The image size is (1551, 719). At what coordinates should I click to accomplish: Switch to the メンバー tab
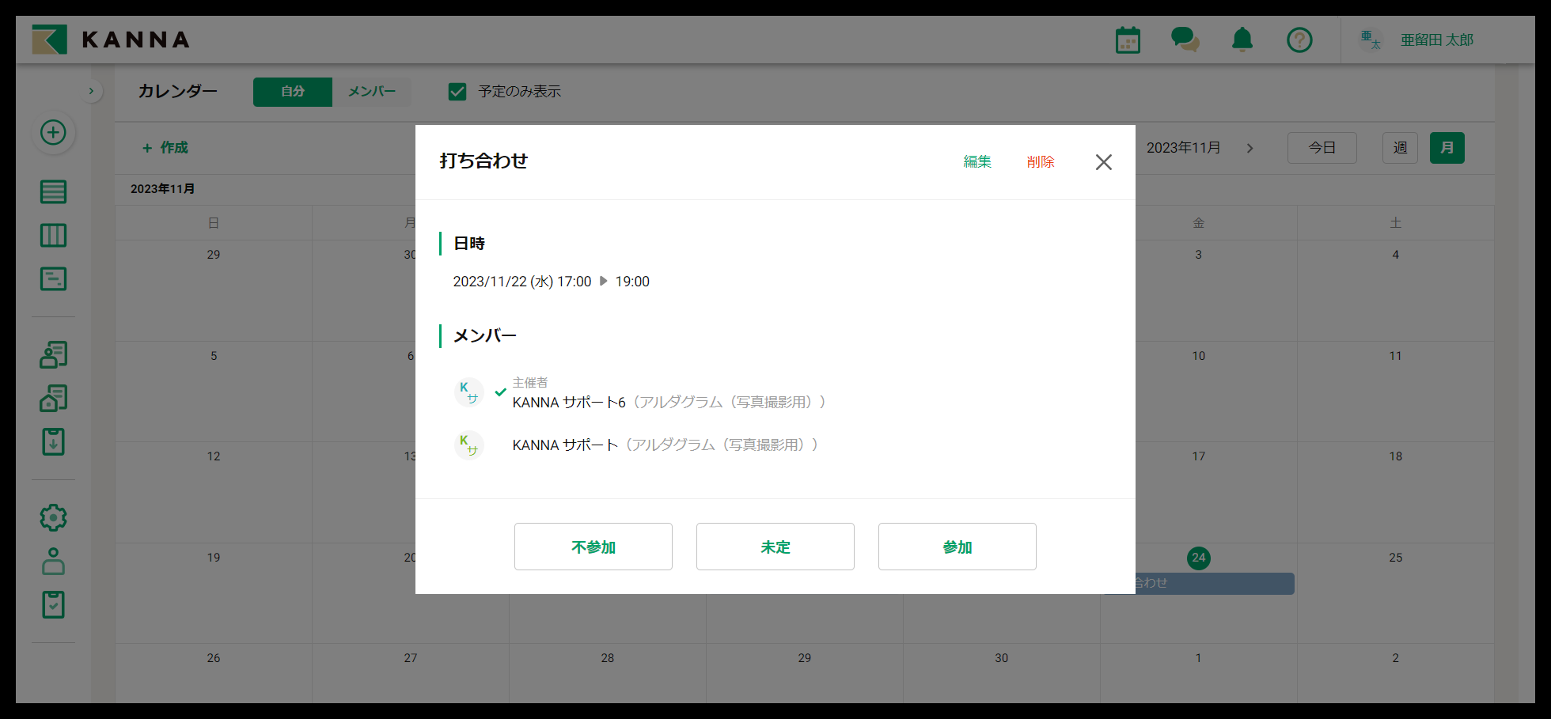pos(372,92)
